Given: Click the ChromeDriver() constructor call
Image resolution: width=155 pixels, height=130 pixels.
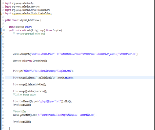Looking at the screenshot, I should click(x=40, y=61).
